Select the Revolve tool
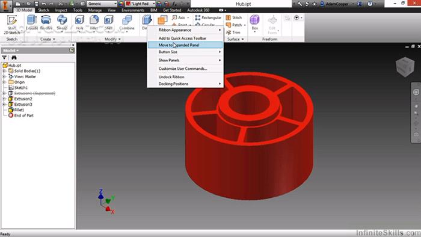Viewport: 421px width, 237px height. pyautogui.click(x=46, y=22)
